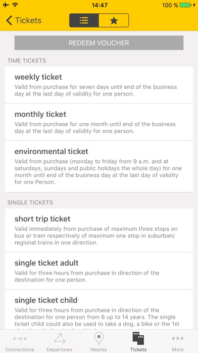Switch to the list view segment
This screenshot has height=353, width=198.
(x=84, y=20)
